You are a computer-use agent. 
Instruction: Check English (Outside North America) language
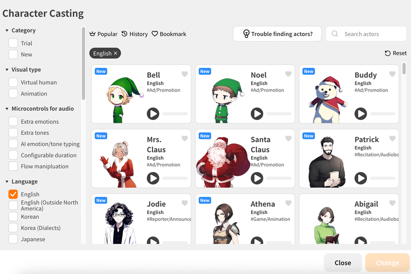click(x=13, y=205)
